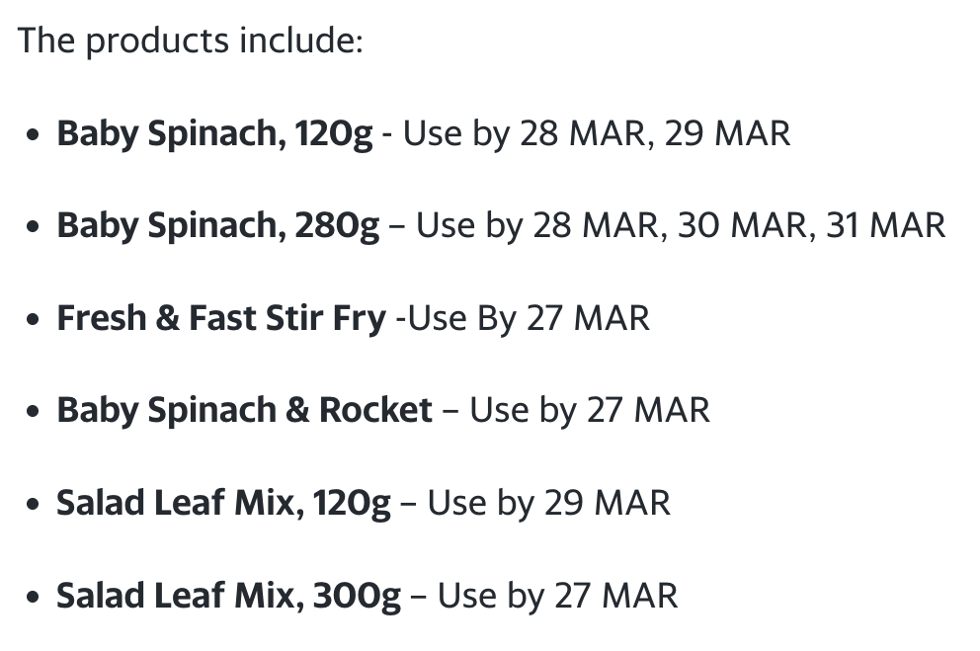Image resolution: width=980 pixels, height=651 pixels.
Task: Select 'Baby Spinach & Rocket' product name
Action: point(244,411)
